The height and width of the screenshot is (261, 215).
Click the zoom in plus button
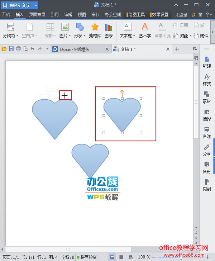click(207, 257)
